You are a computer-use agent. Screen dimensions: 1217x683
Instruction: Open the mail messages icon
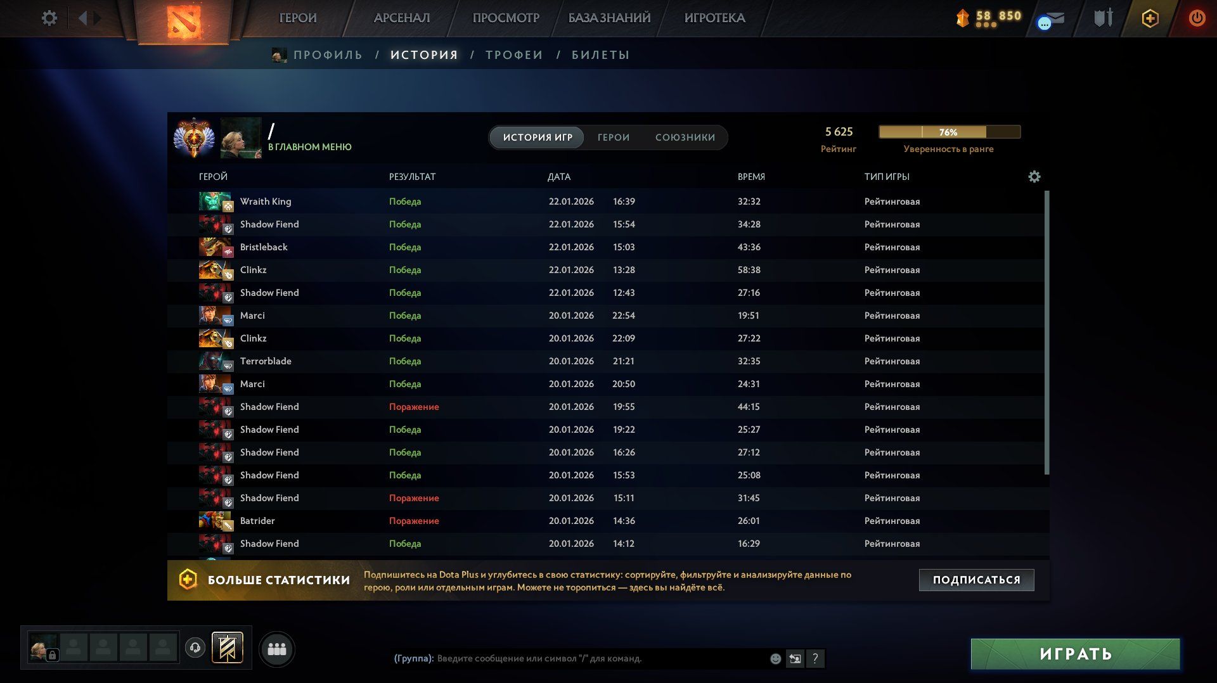pos(1050,19)
